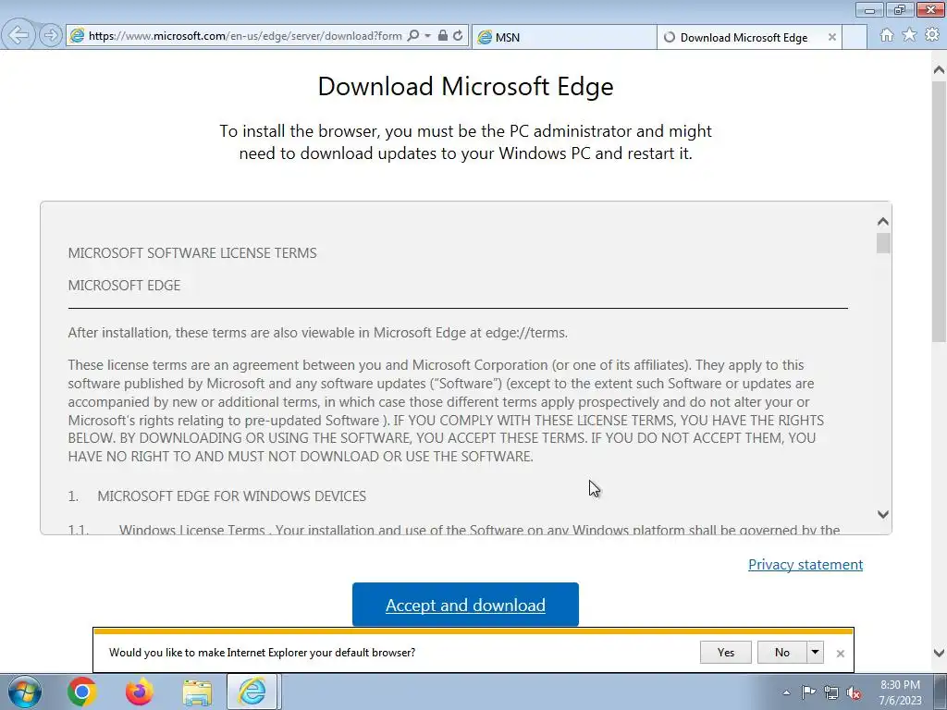Refresh the page with the reload icon

(459, 36)
